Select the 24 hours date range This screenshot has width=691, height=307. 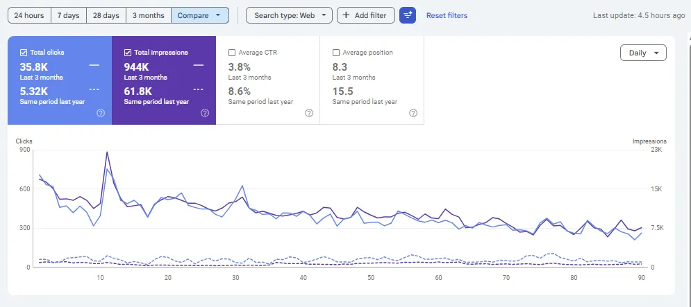tap(29, 15)
